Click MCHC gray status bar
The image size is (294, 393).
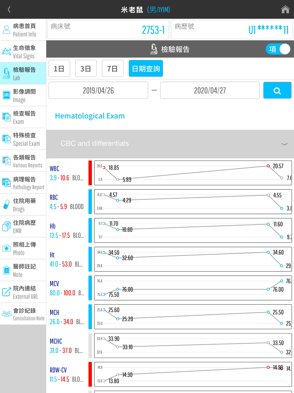90,346
